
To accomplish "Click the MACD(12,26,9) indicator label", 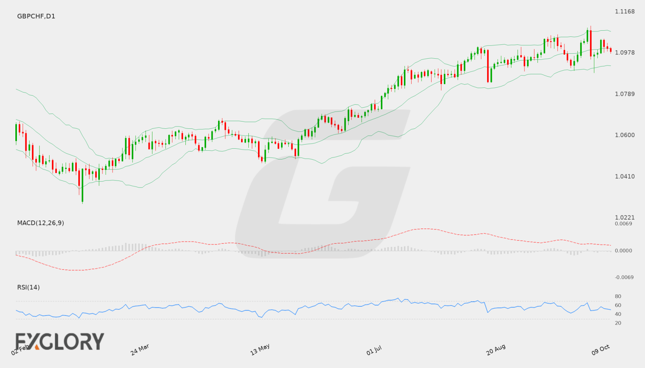I will [40, 223].
